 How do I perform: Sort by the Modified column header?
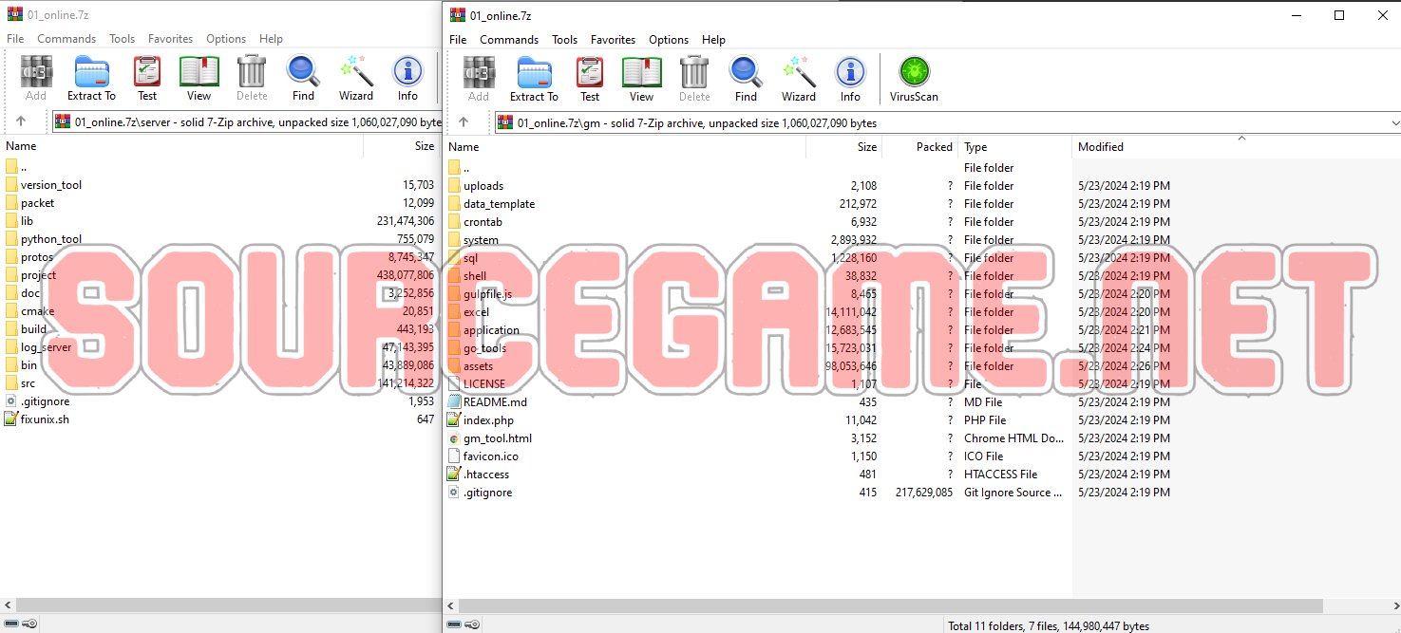tap(1100, 147)
